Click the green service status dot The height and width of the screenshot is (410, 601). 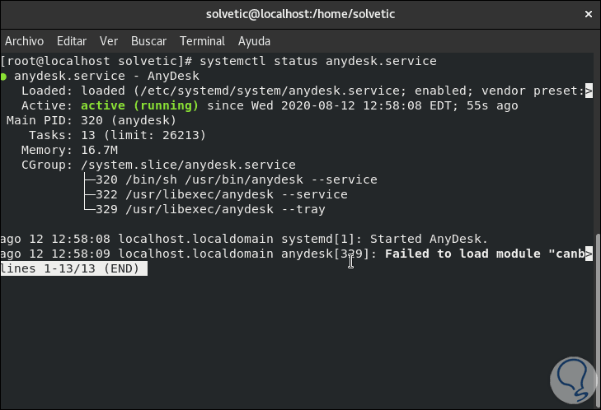click(x=5, y=76)
